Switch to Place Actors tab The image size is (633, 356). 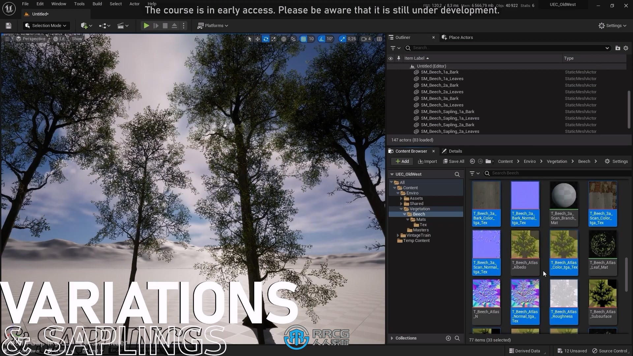457,38
